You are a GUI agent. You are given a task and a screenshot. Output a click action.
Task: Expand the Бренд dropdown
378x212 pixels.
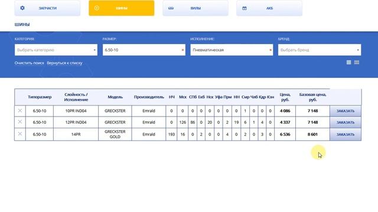(x=320, y=49)
